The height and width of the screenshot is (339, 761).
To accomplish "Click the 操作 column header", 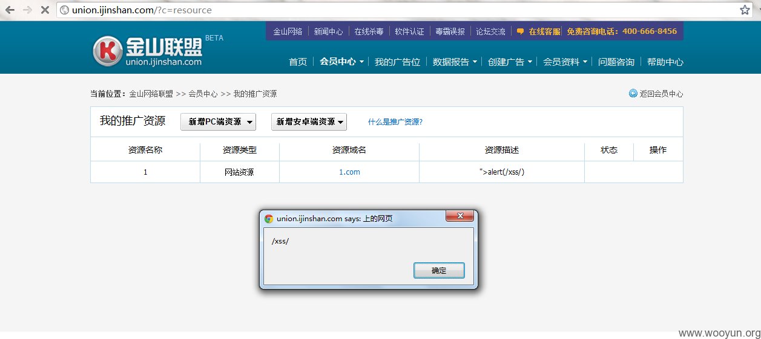I will point(658,150).
